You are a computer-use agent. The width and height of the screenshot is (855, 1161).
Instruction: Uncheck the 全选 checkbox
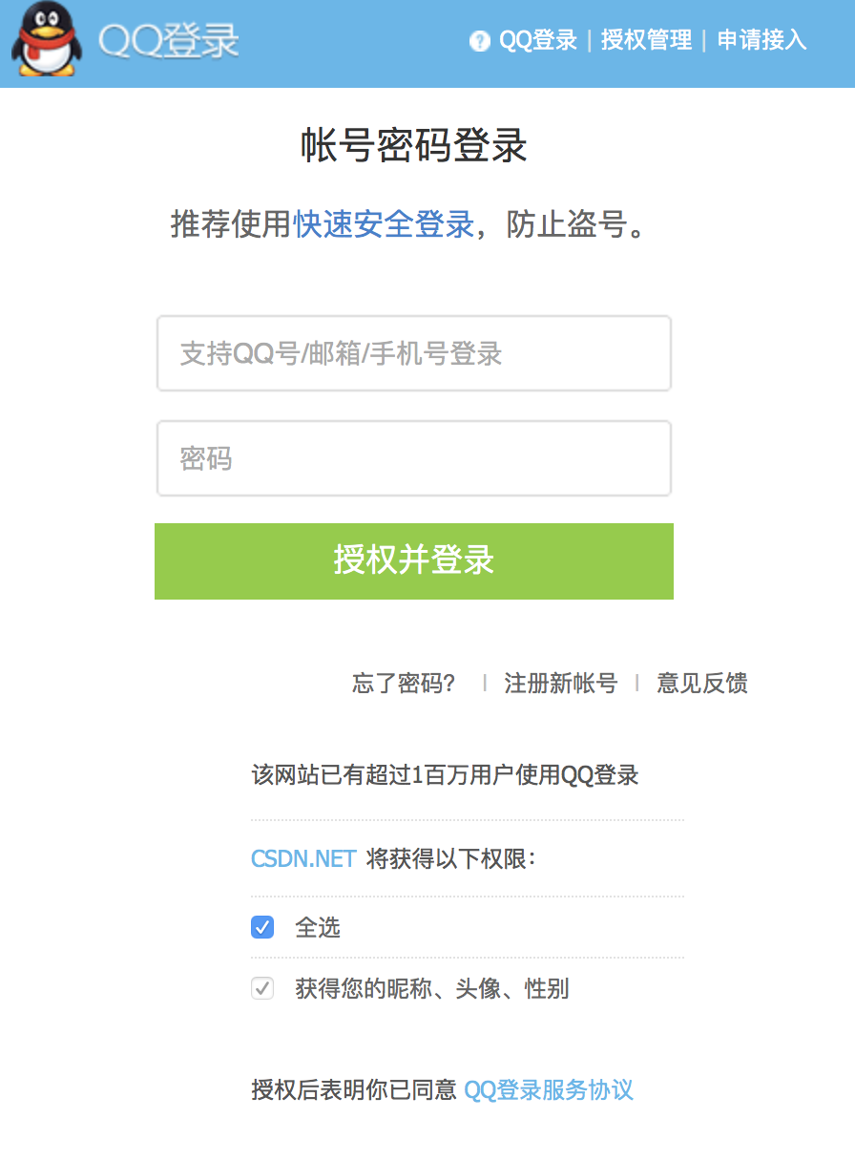pyautogui.click(x=262, y=927)
